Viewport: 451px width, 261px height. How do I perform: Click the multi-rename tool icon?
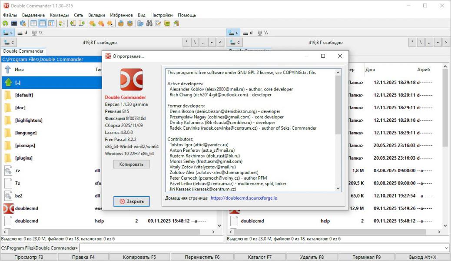158,23
